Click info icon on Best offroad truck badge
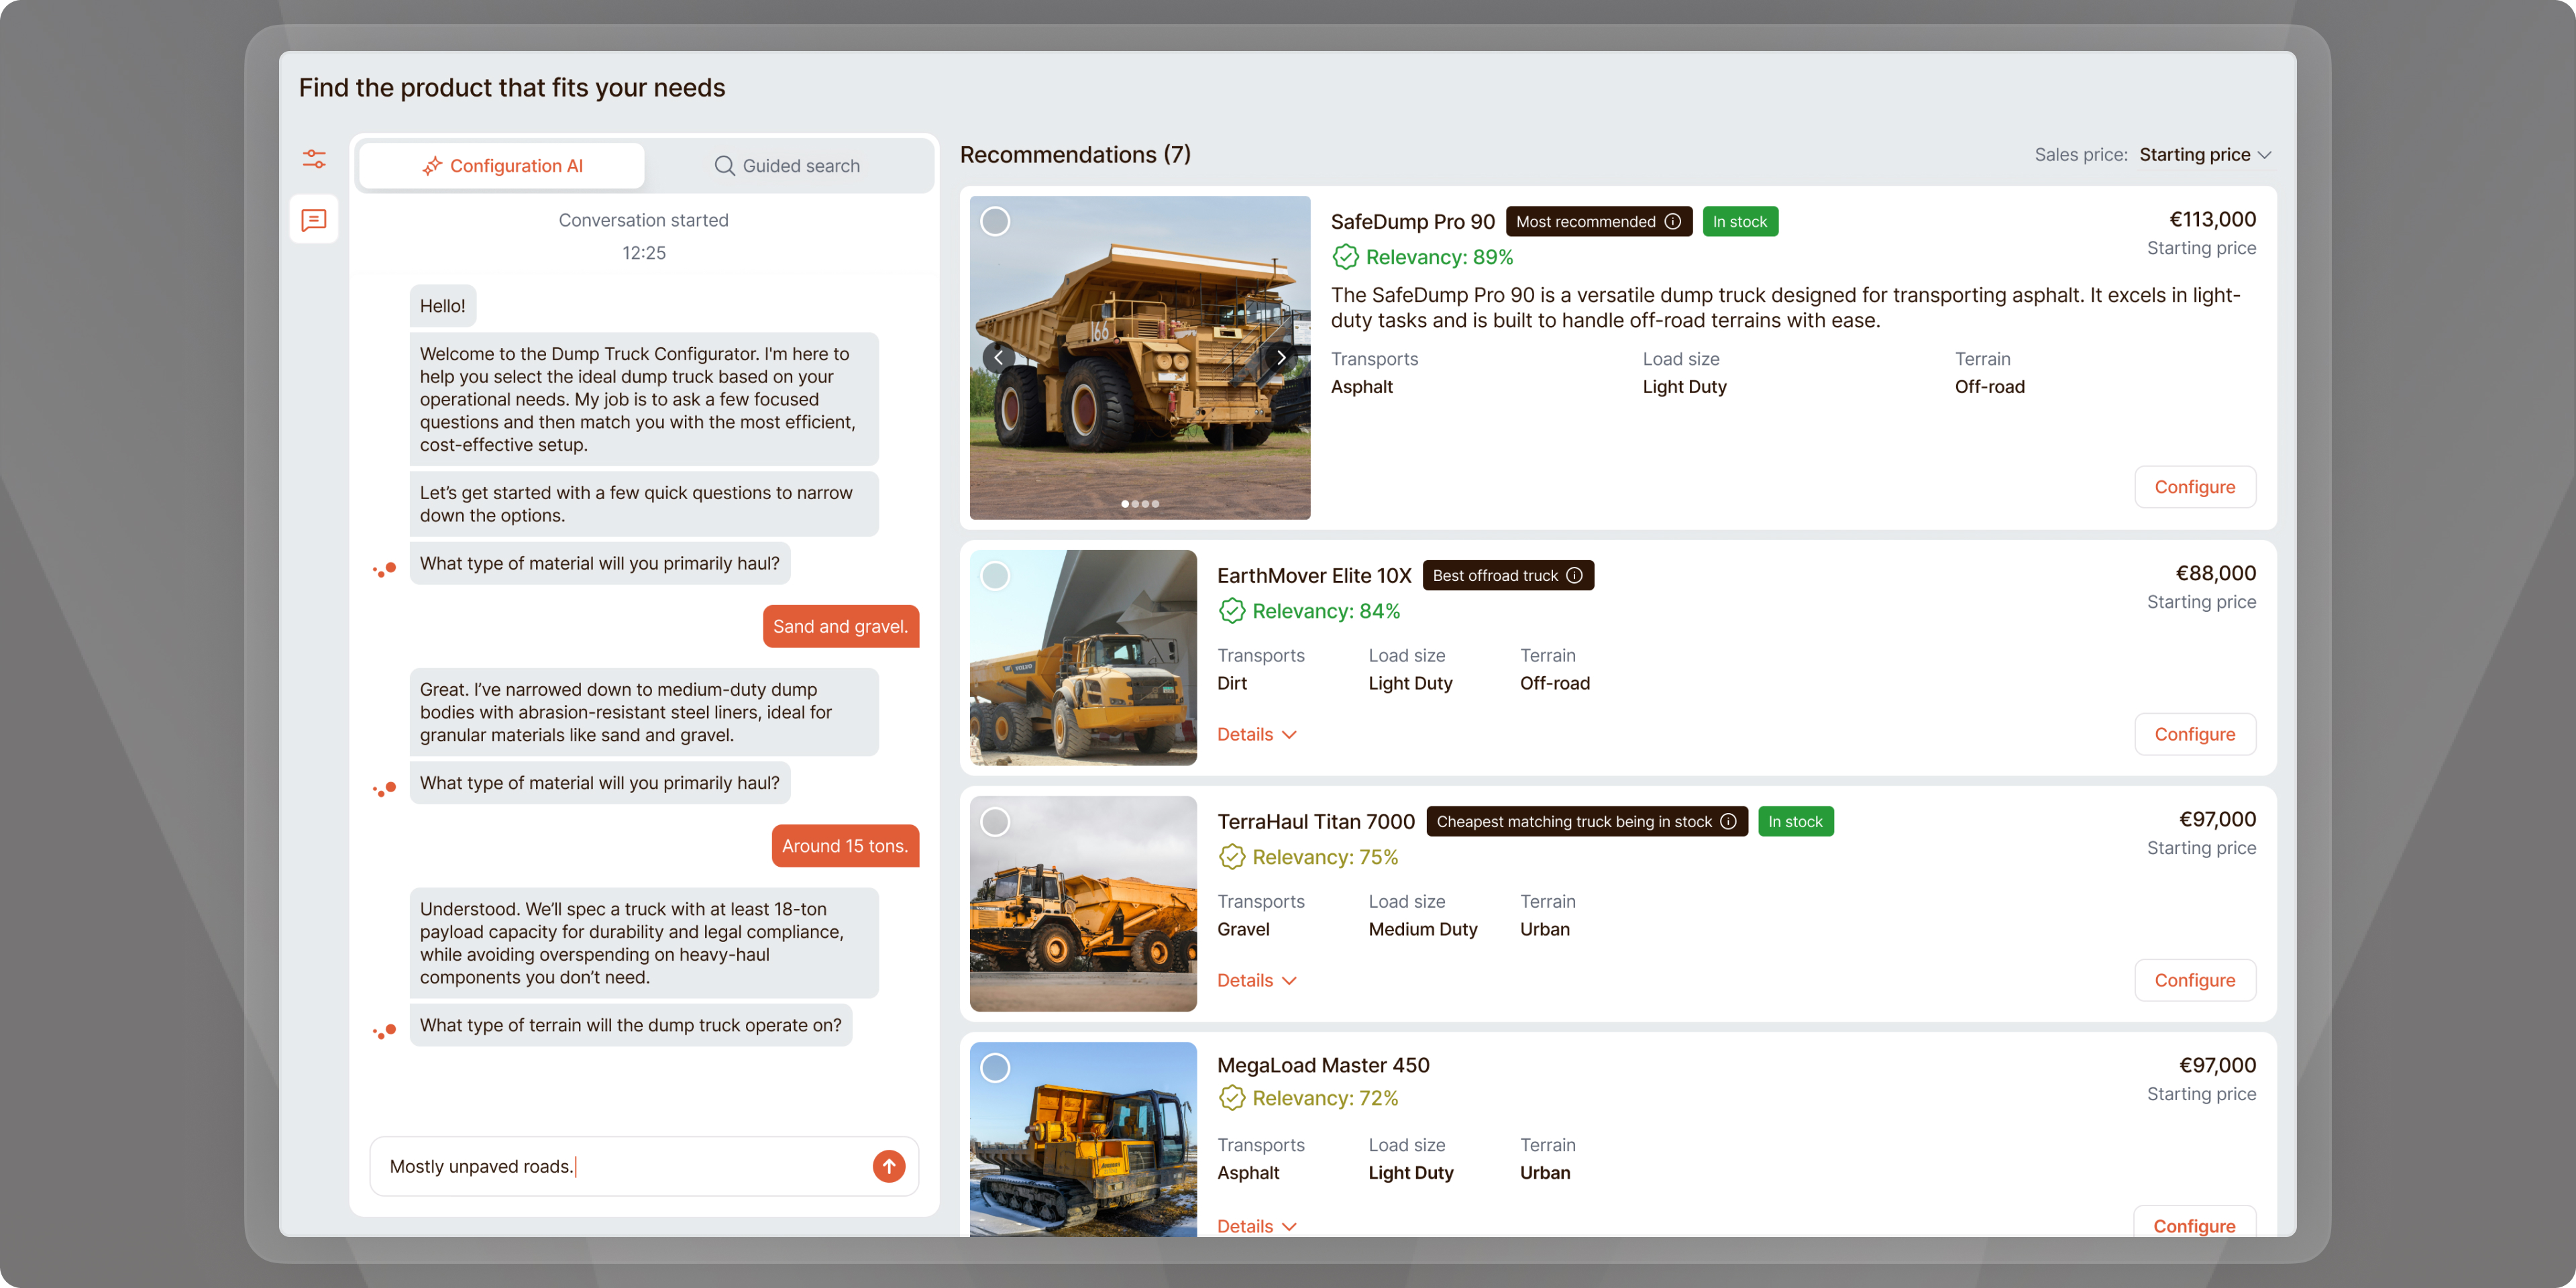 click(1575, 576)
